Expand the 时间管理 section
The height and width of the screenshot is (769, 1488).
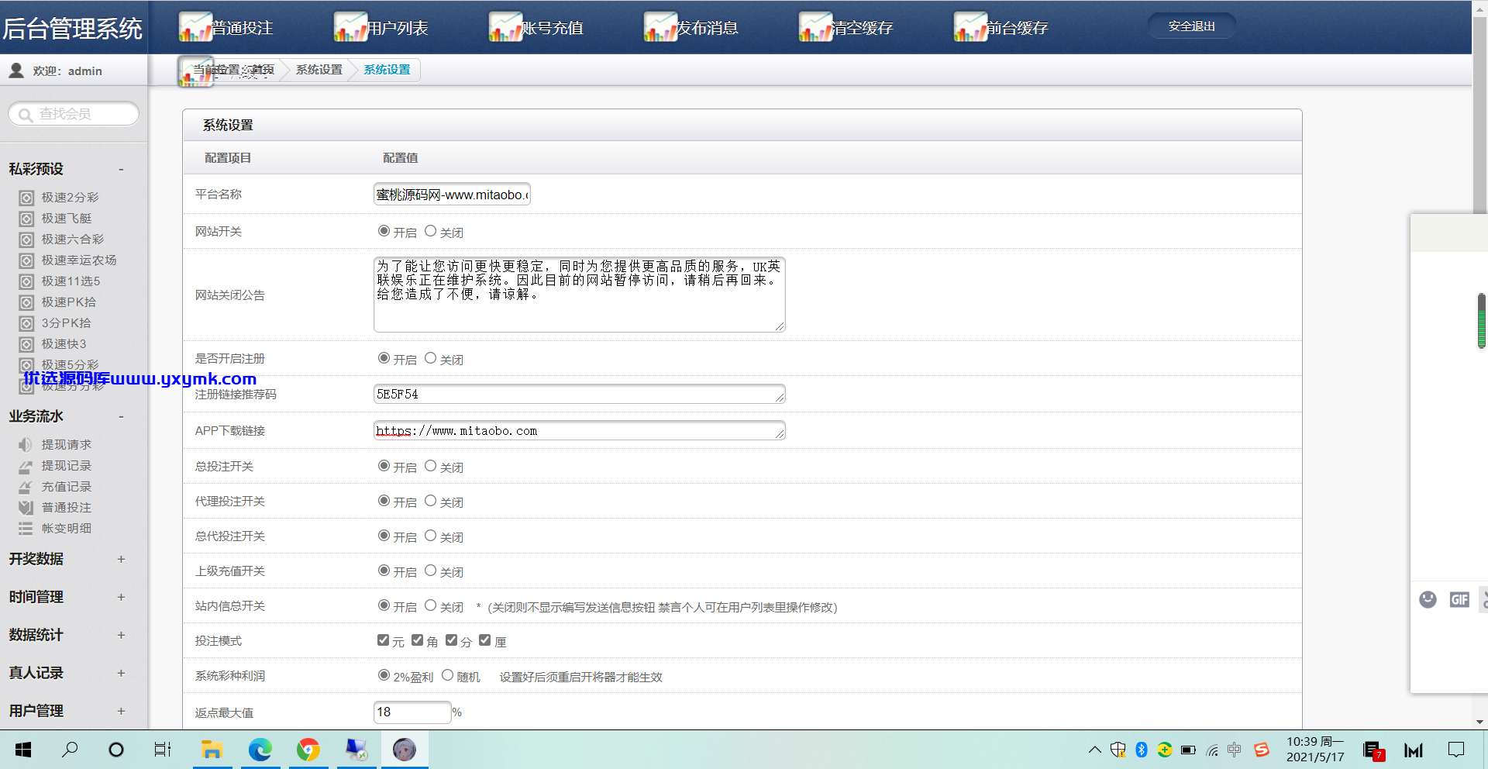coord(121,597)
